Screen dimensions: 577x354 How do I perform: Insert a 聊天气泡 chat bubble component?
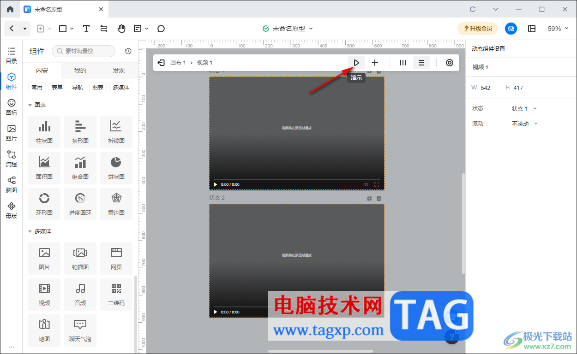point(80,330)
